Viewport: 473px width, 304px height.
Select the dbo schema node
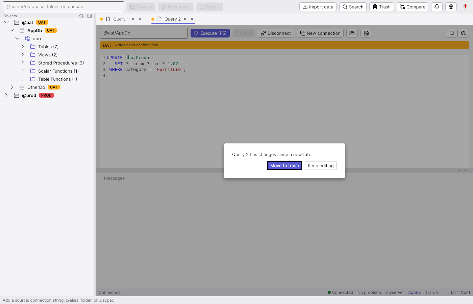(x=37, y=39)
